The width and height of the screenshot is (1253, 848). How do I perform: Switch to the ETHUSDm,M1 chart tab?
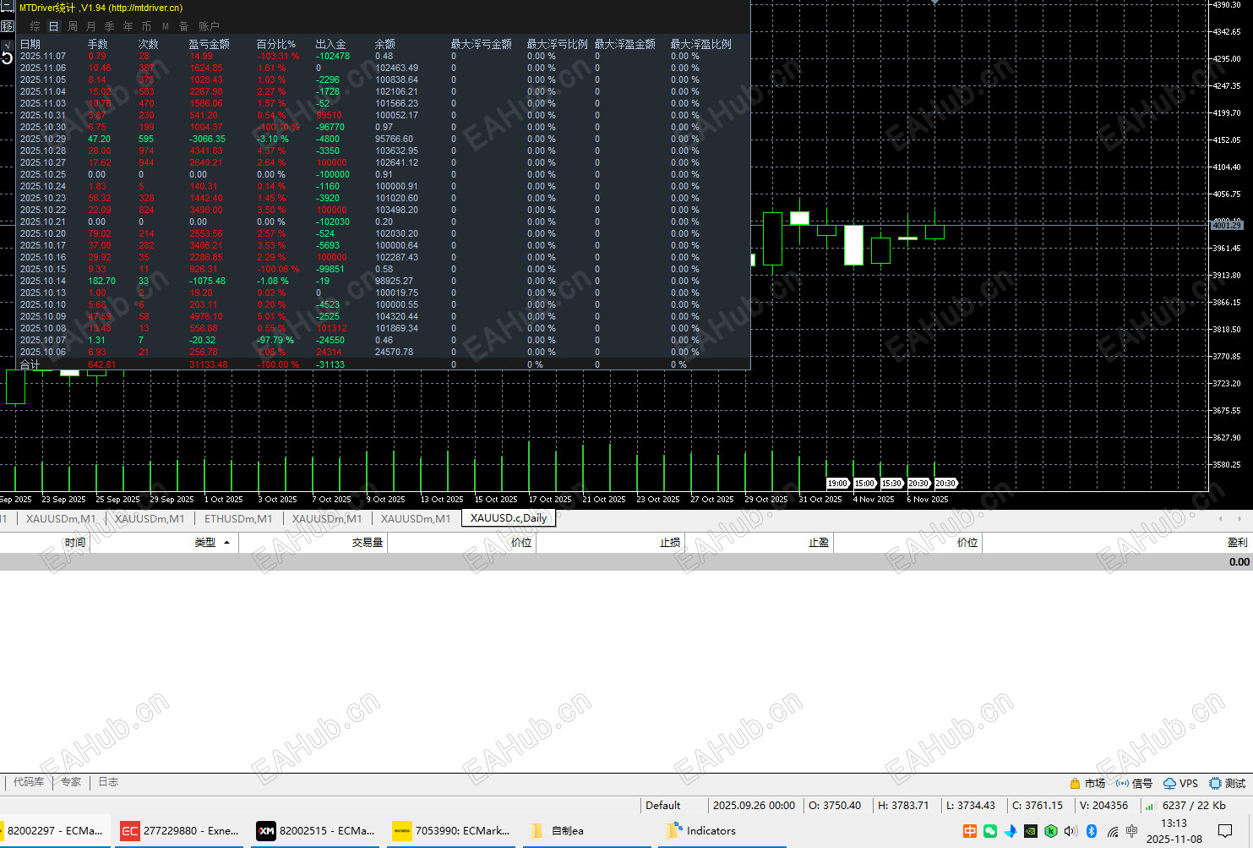[238, 518]
